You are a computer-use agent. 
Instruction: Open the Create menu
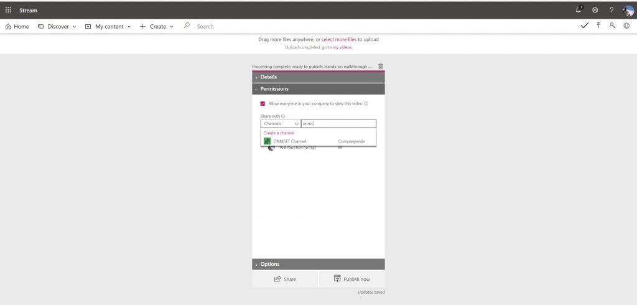tap(156, 26)
